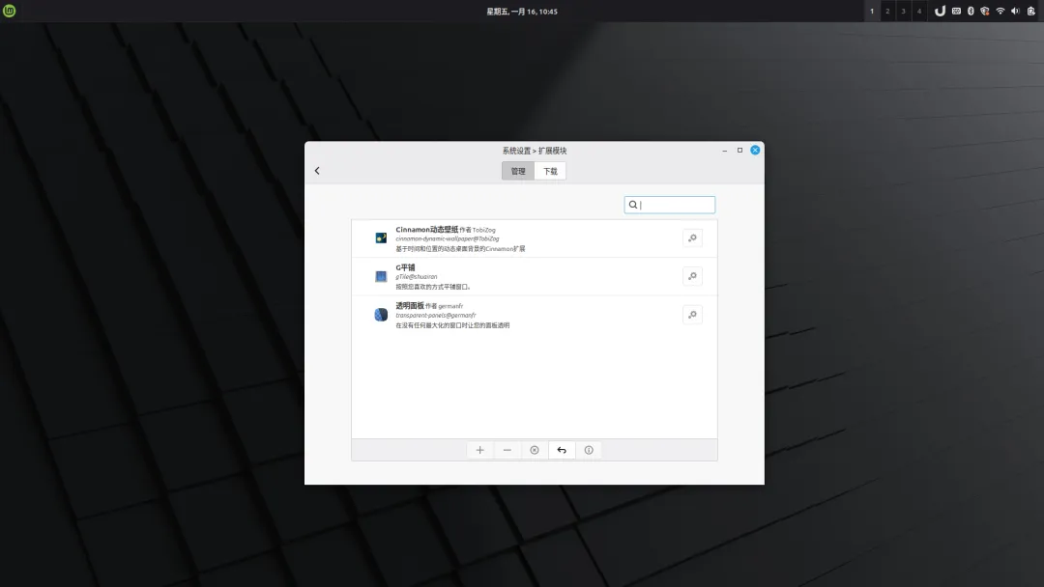Screen dimensions: 1044x587
Task: Switch to workspace 3
Action: 904,11
